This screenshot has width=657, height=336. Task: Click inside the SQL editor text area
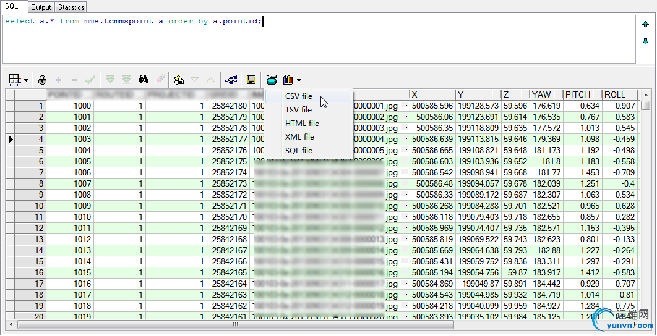309,40
